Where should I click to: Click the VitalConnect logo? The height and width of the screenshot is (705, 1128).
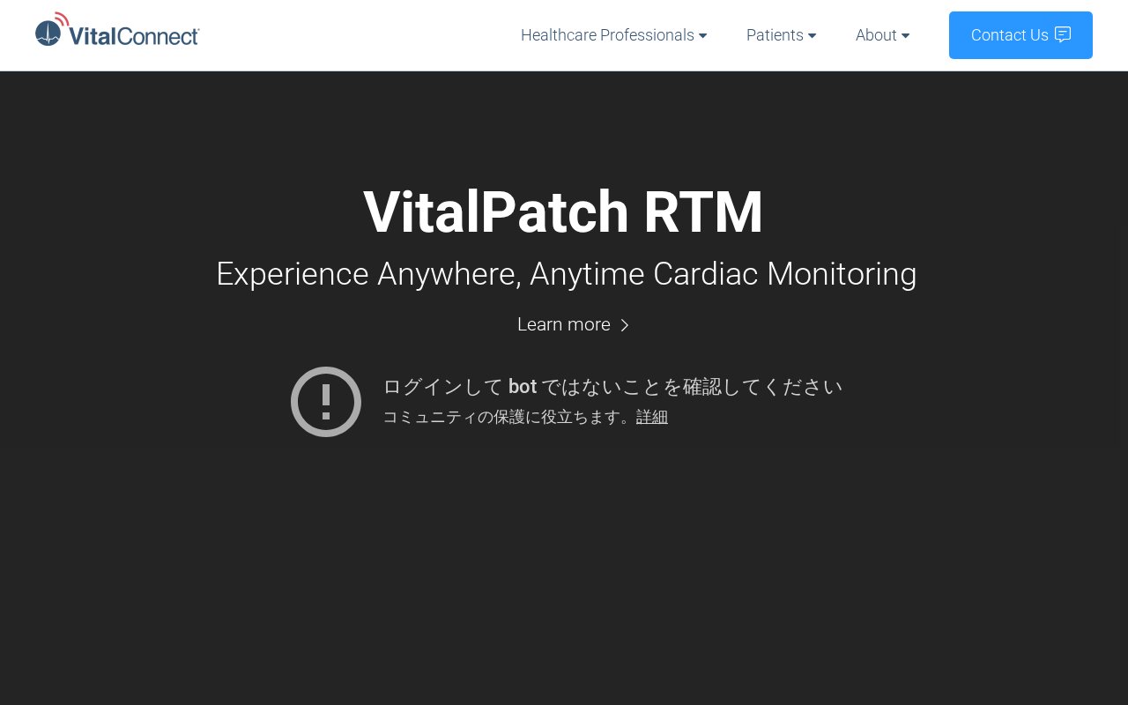(x=117, y=31)
